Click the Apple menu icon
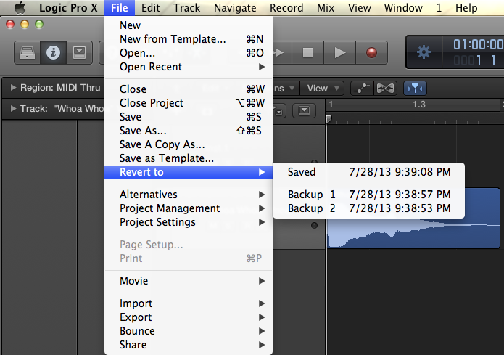Viewport: 504px width, 355px height. [x=20, y=8]
